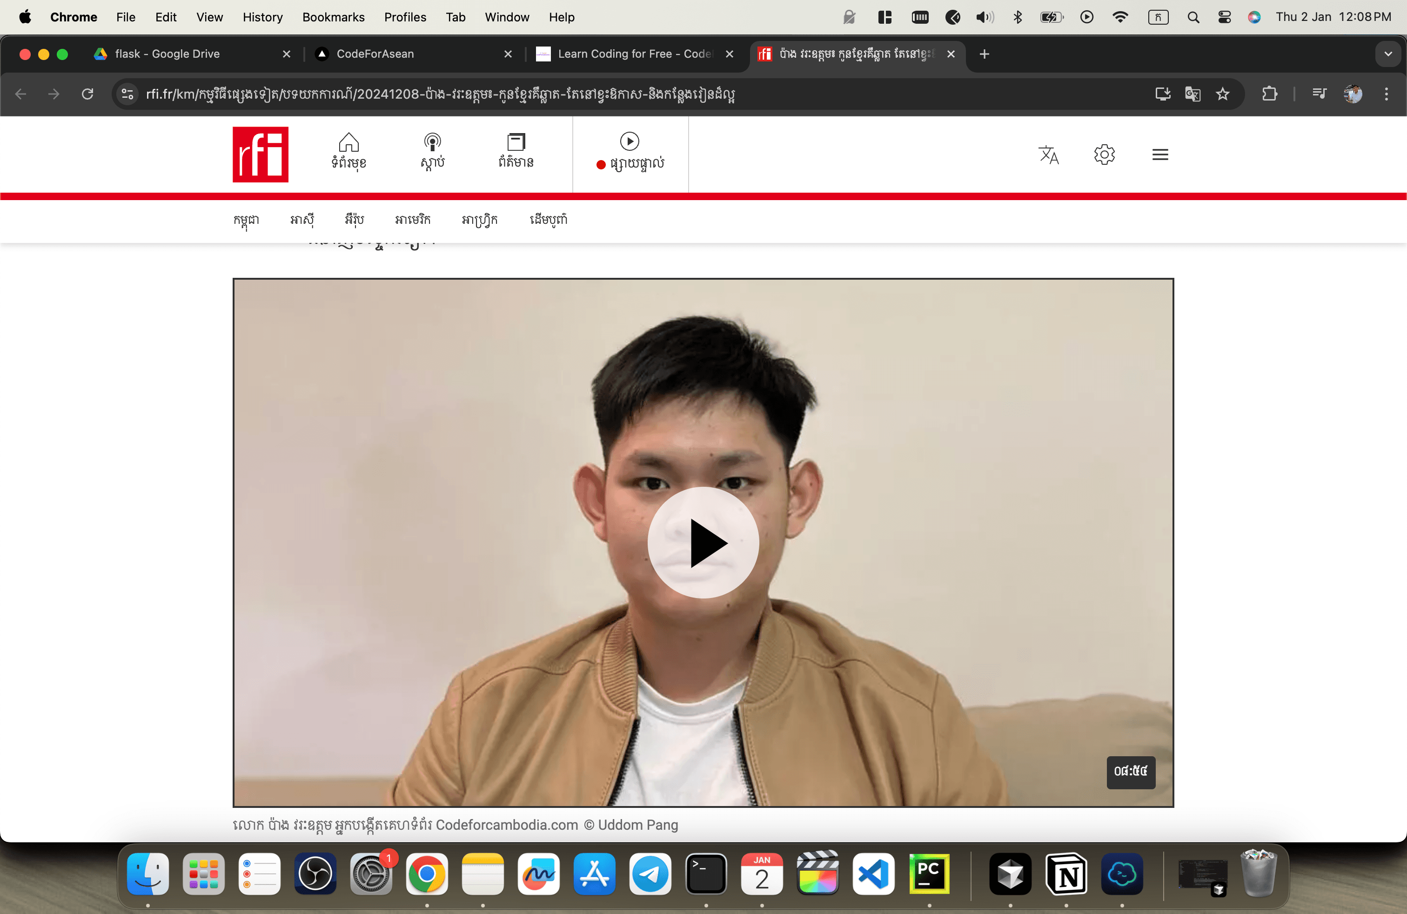
Task: Reload the current page
Action: (87, 94)
